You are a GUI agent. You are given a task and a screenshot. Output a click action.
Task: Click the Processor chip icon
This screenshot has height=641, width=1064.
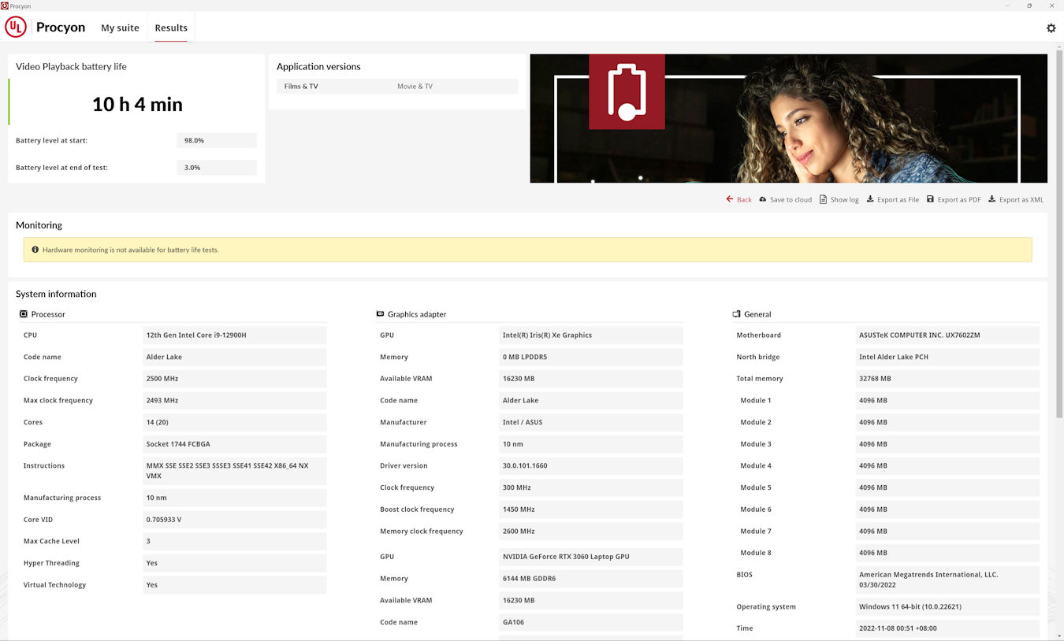pyautogui.click(x=24, y=314)
